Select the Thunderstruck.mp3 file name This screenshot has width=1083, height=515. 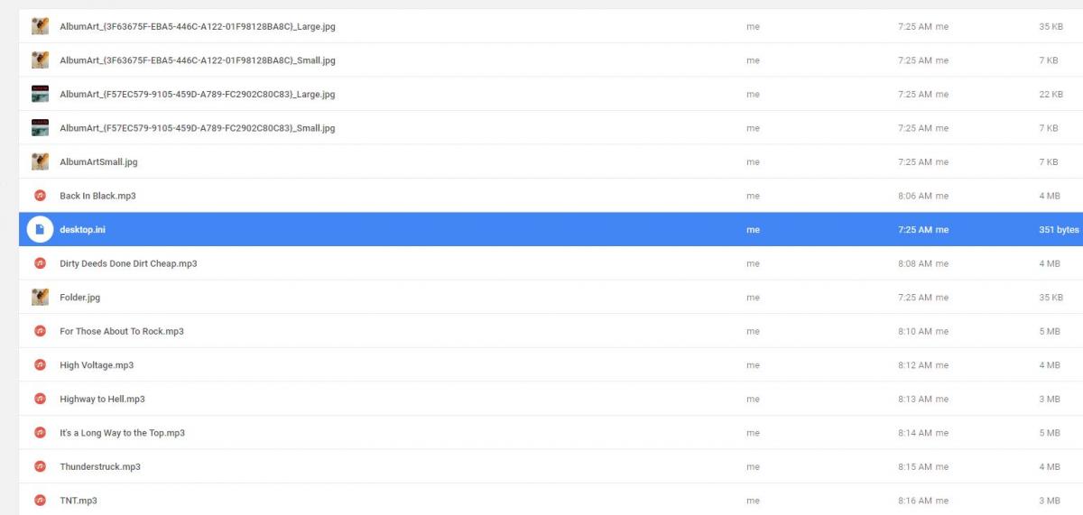click(100, 466)
